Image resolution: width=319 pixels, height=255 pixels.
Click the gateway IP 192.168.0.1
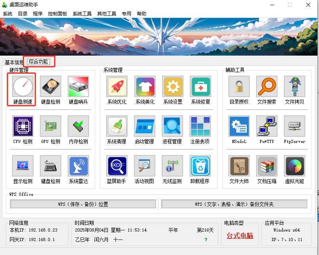42,240
